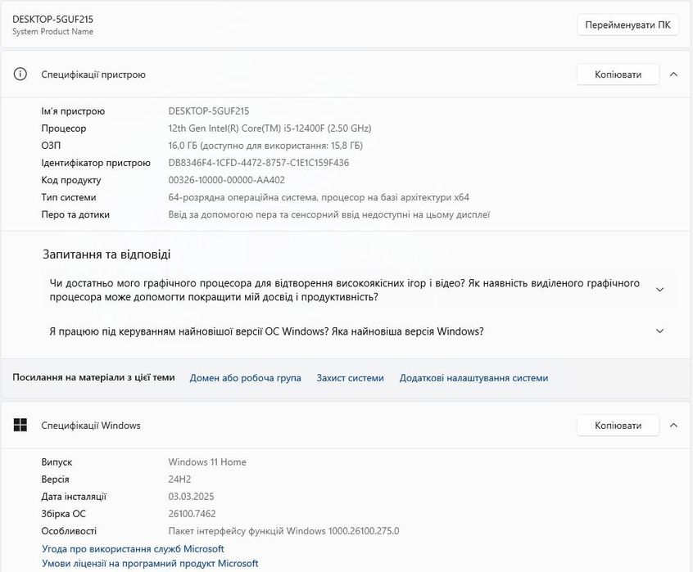Screen dimensions: 693x572
Task: Expand the graphics processor question
Action: pos(659,290)
